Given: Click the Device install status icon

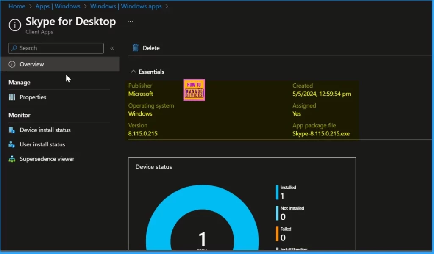Looking at the screenshot, I should point(12,130).
